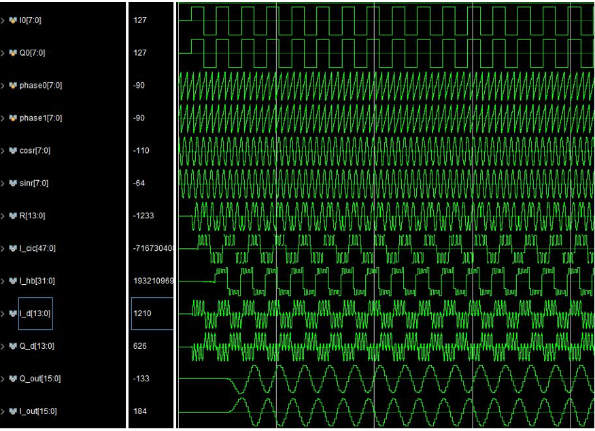Screen dimensions: 595x431
Task: Click the I_hb value starting 193210969
Action: 153,281
